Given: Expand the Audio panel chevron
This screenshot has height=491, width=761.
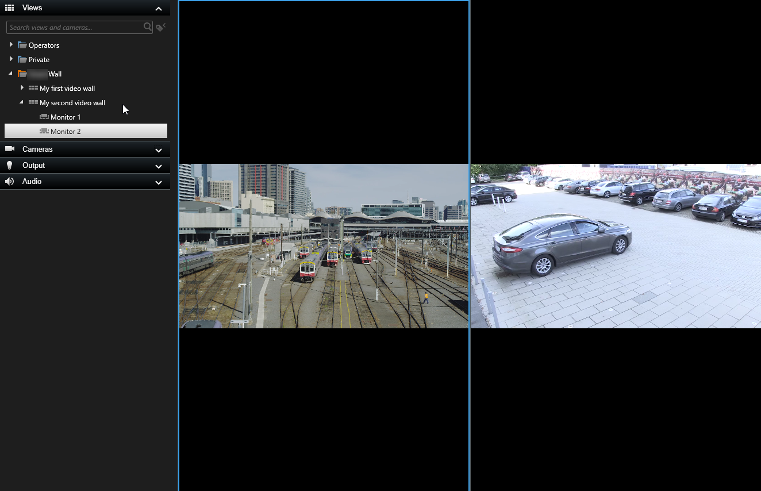Looking at the screenshot, I should coord(159,182).
